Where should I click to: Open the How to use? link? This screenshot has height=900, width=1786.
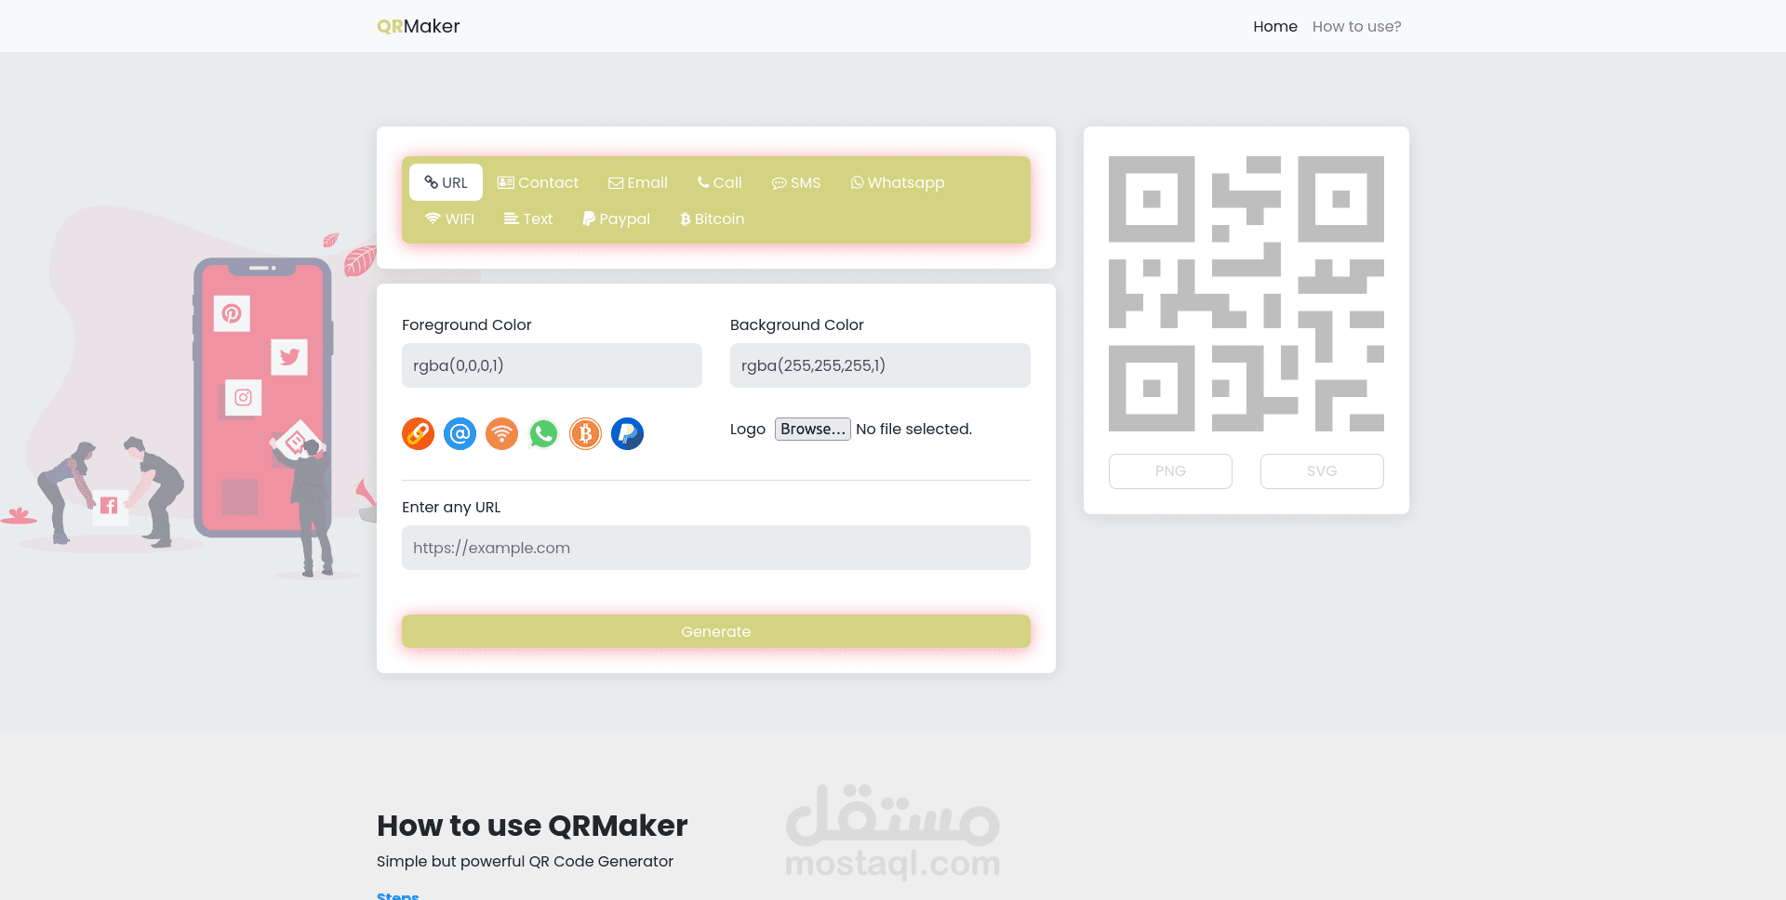pyautogui.click(x=1356, y=26)
